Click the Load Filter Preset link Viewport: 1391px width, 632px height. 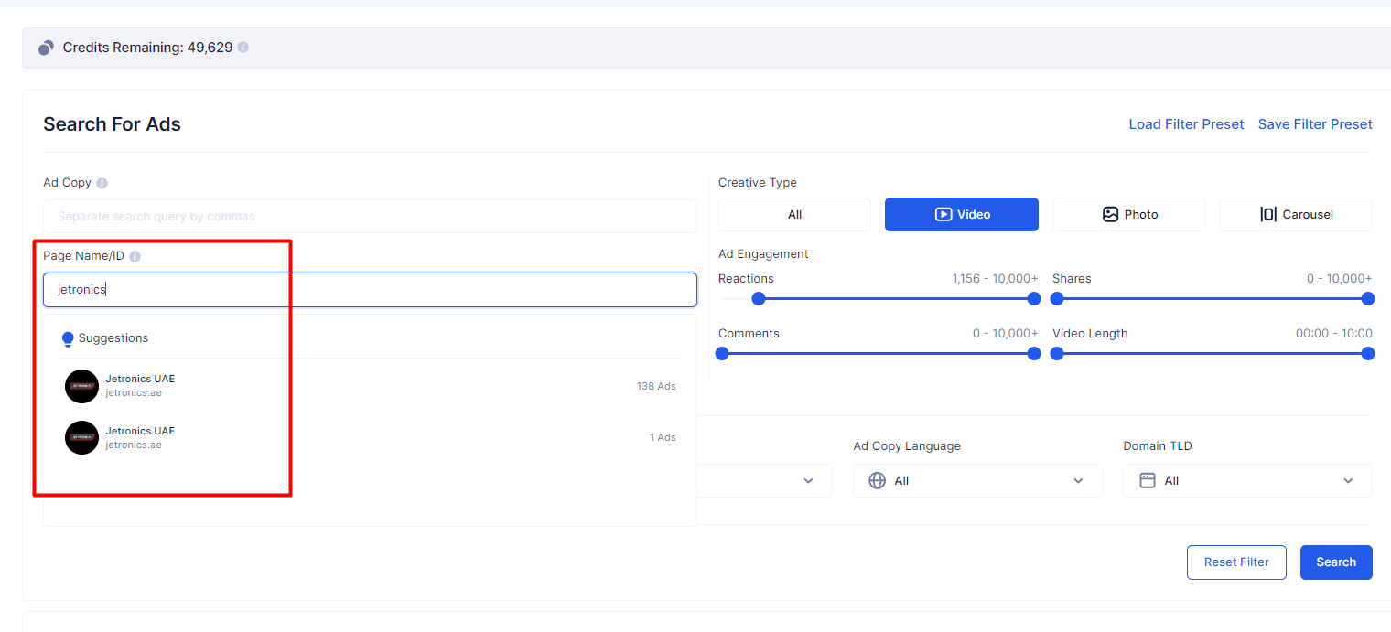pyautogui.click(x=1186, y=124)
